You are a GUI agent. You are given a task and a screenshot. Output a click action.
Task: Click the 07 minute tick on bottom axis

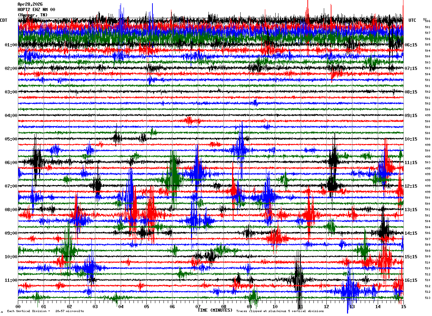pyautogui.click(x=198, y=306)
